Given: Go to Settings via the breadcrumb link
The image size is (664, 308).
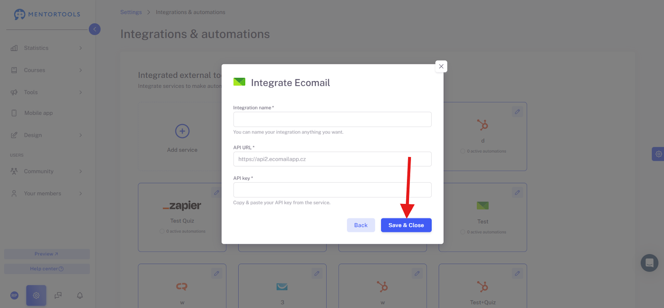Looking at the screenshot, I should pos(131,12).
